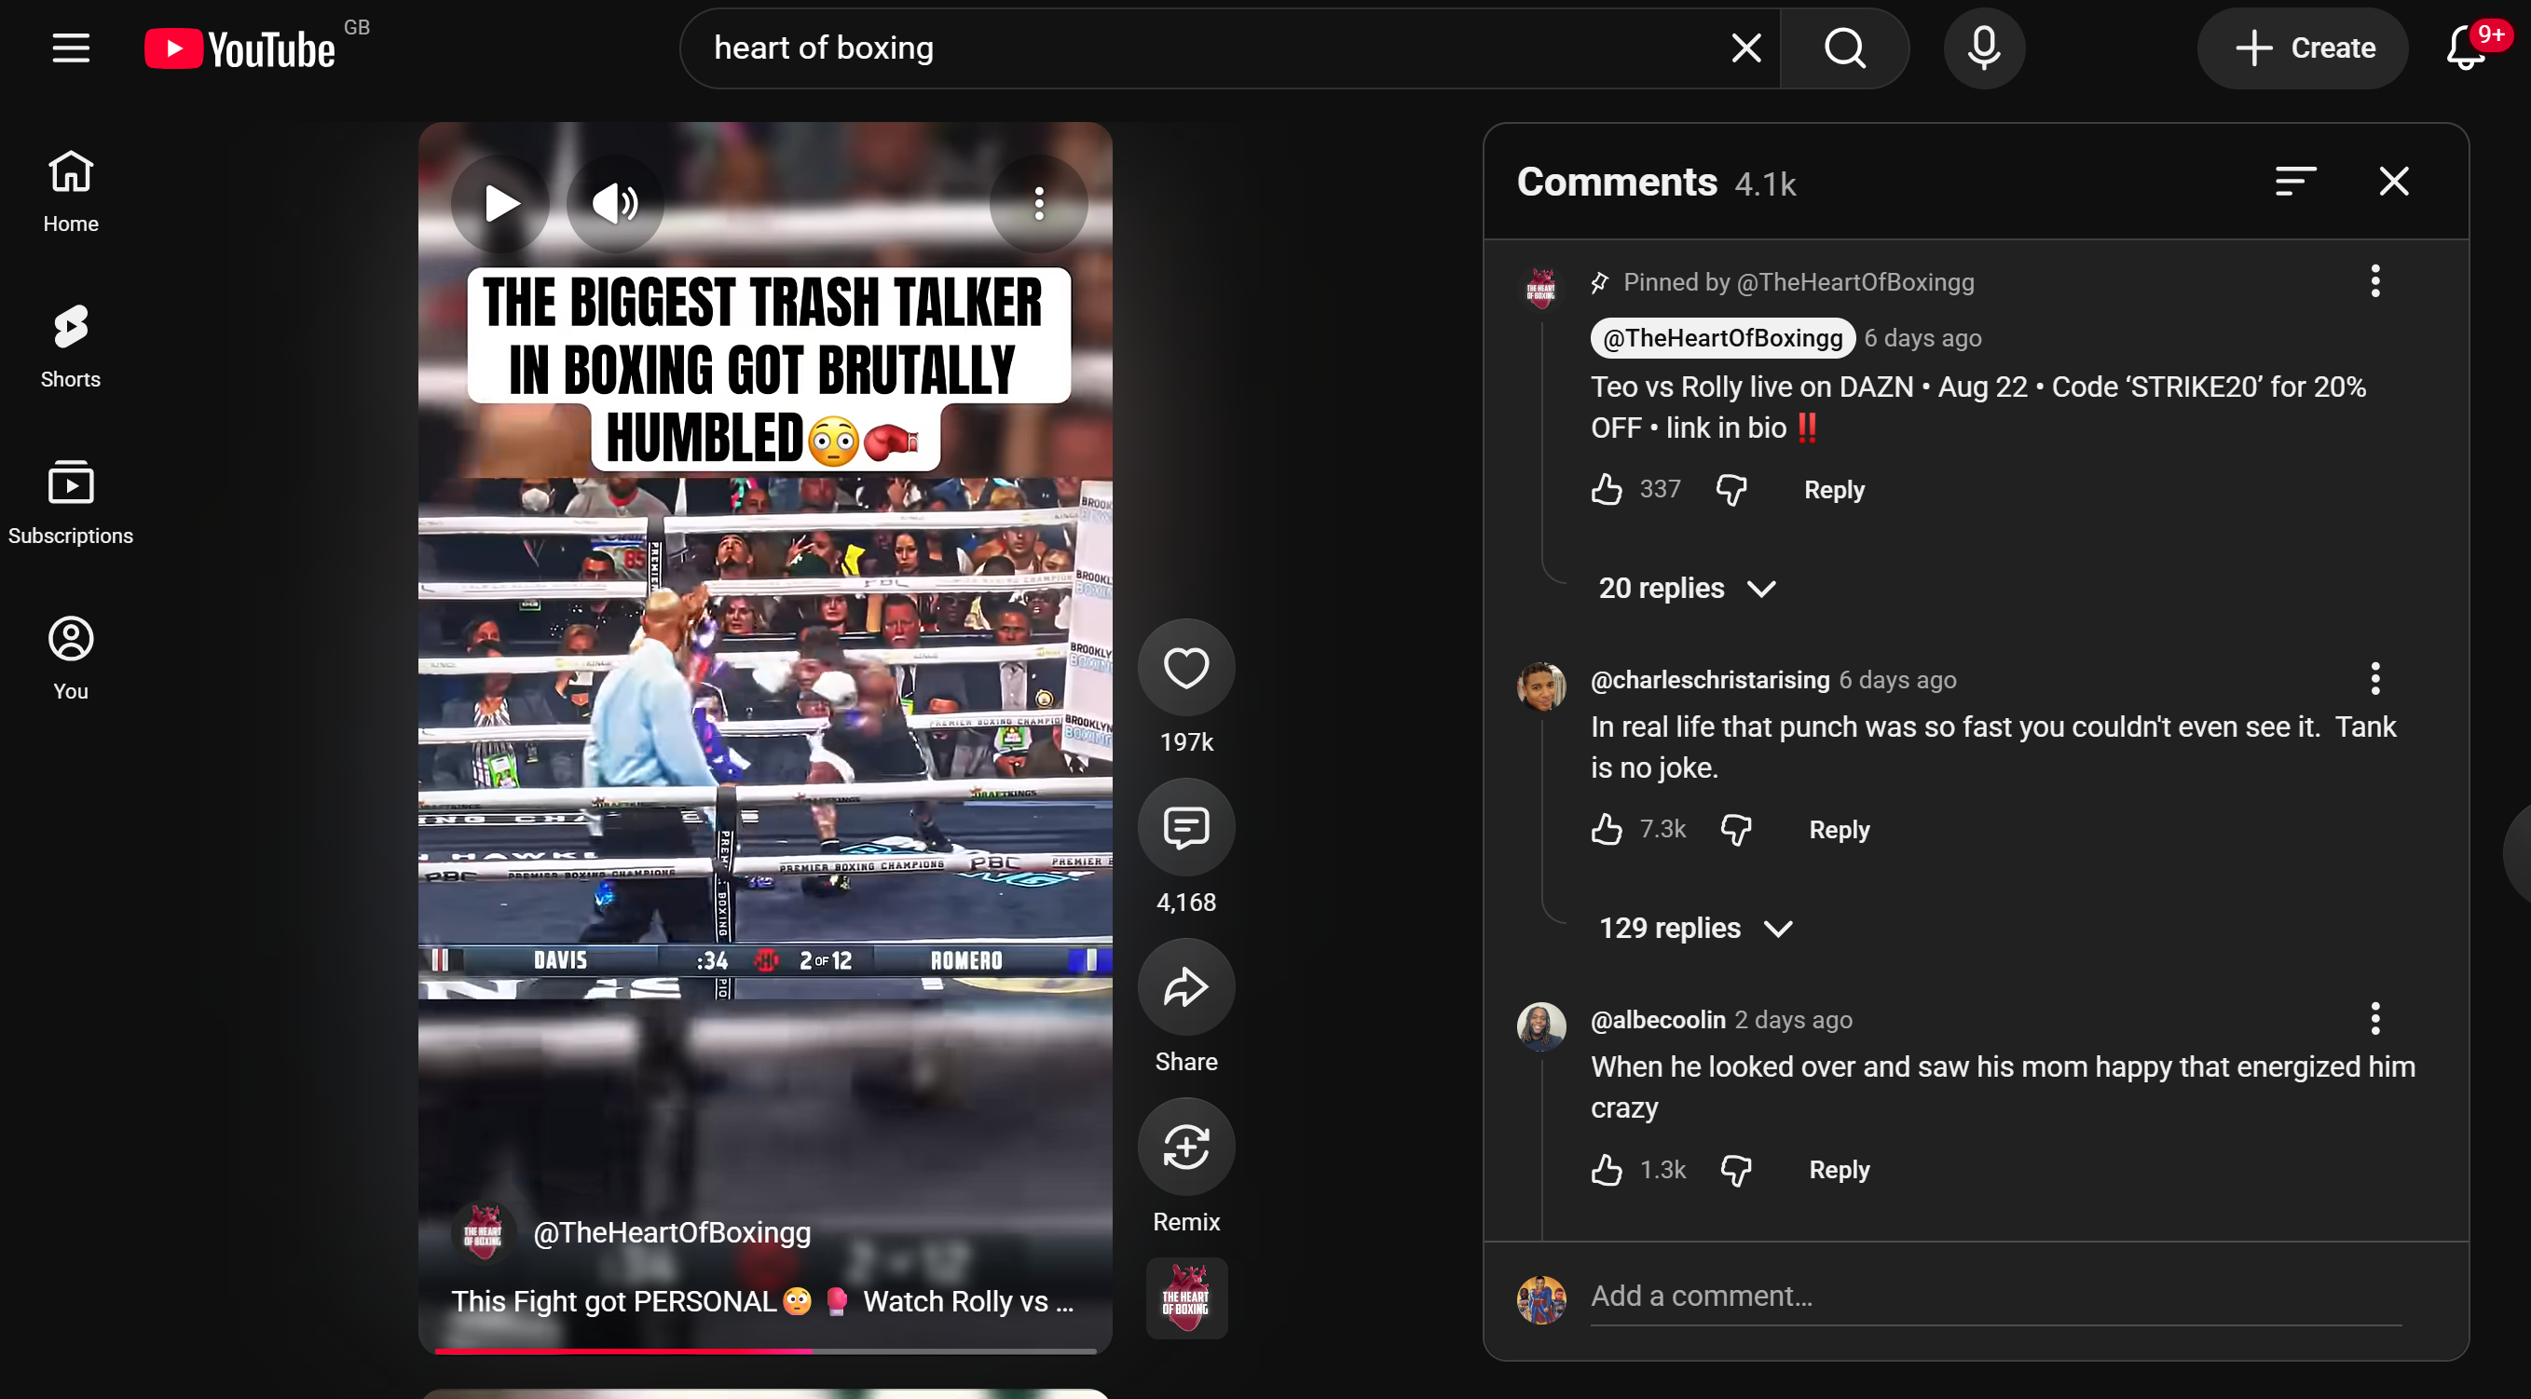Close the Comments panel
The height and width of the screenshot is (1399, 2531).
coord(2393,182)
